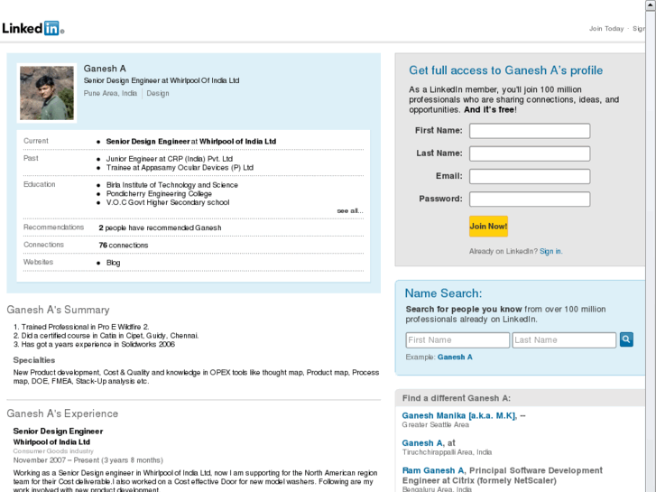
Task: Click the Design industry label
Action: [x=158, y=93]
